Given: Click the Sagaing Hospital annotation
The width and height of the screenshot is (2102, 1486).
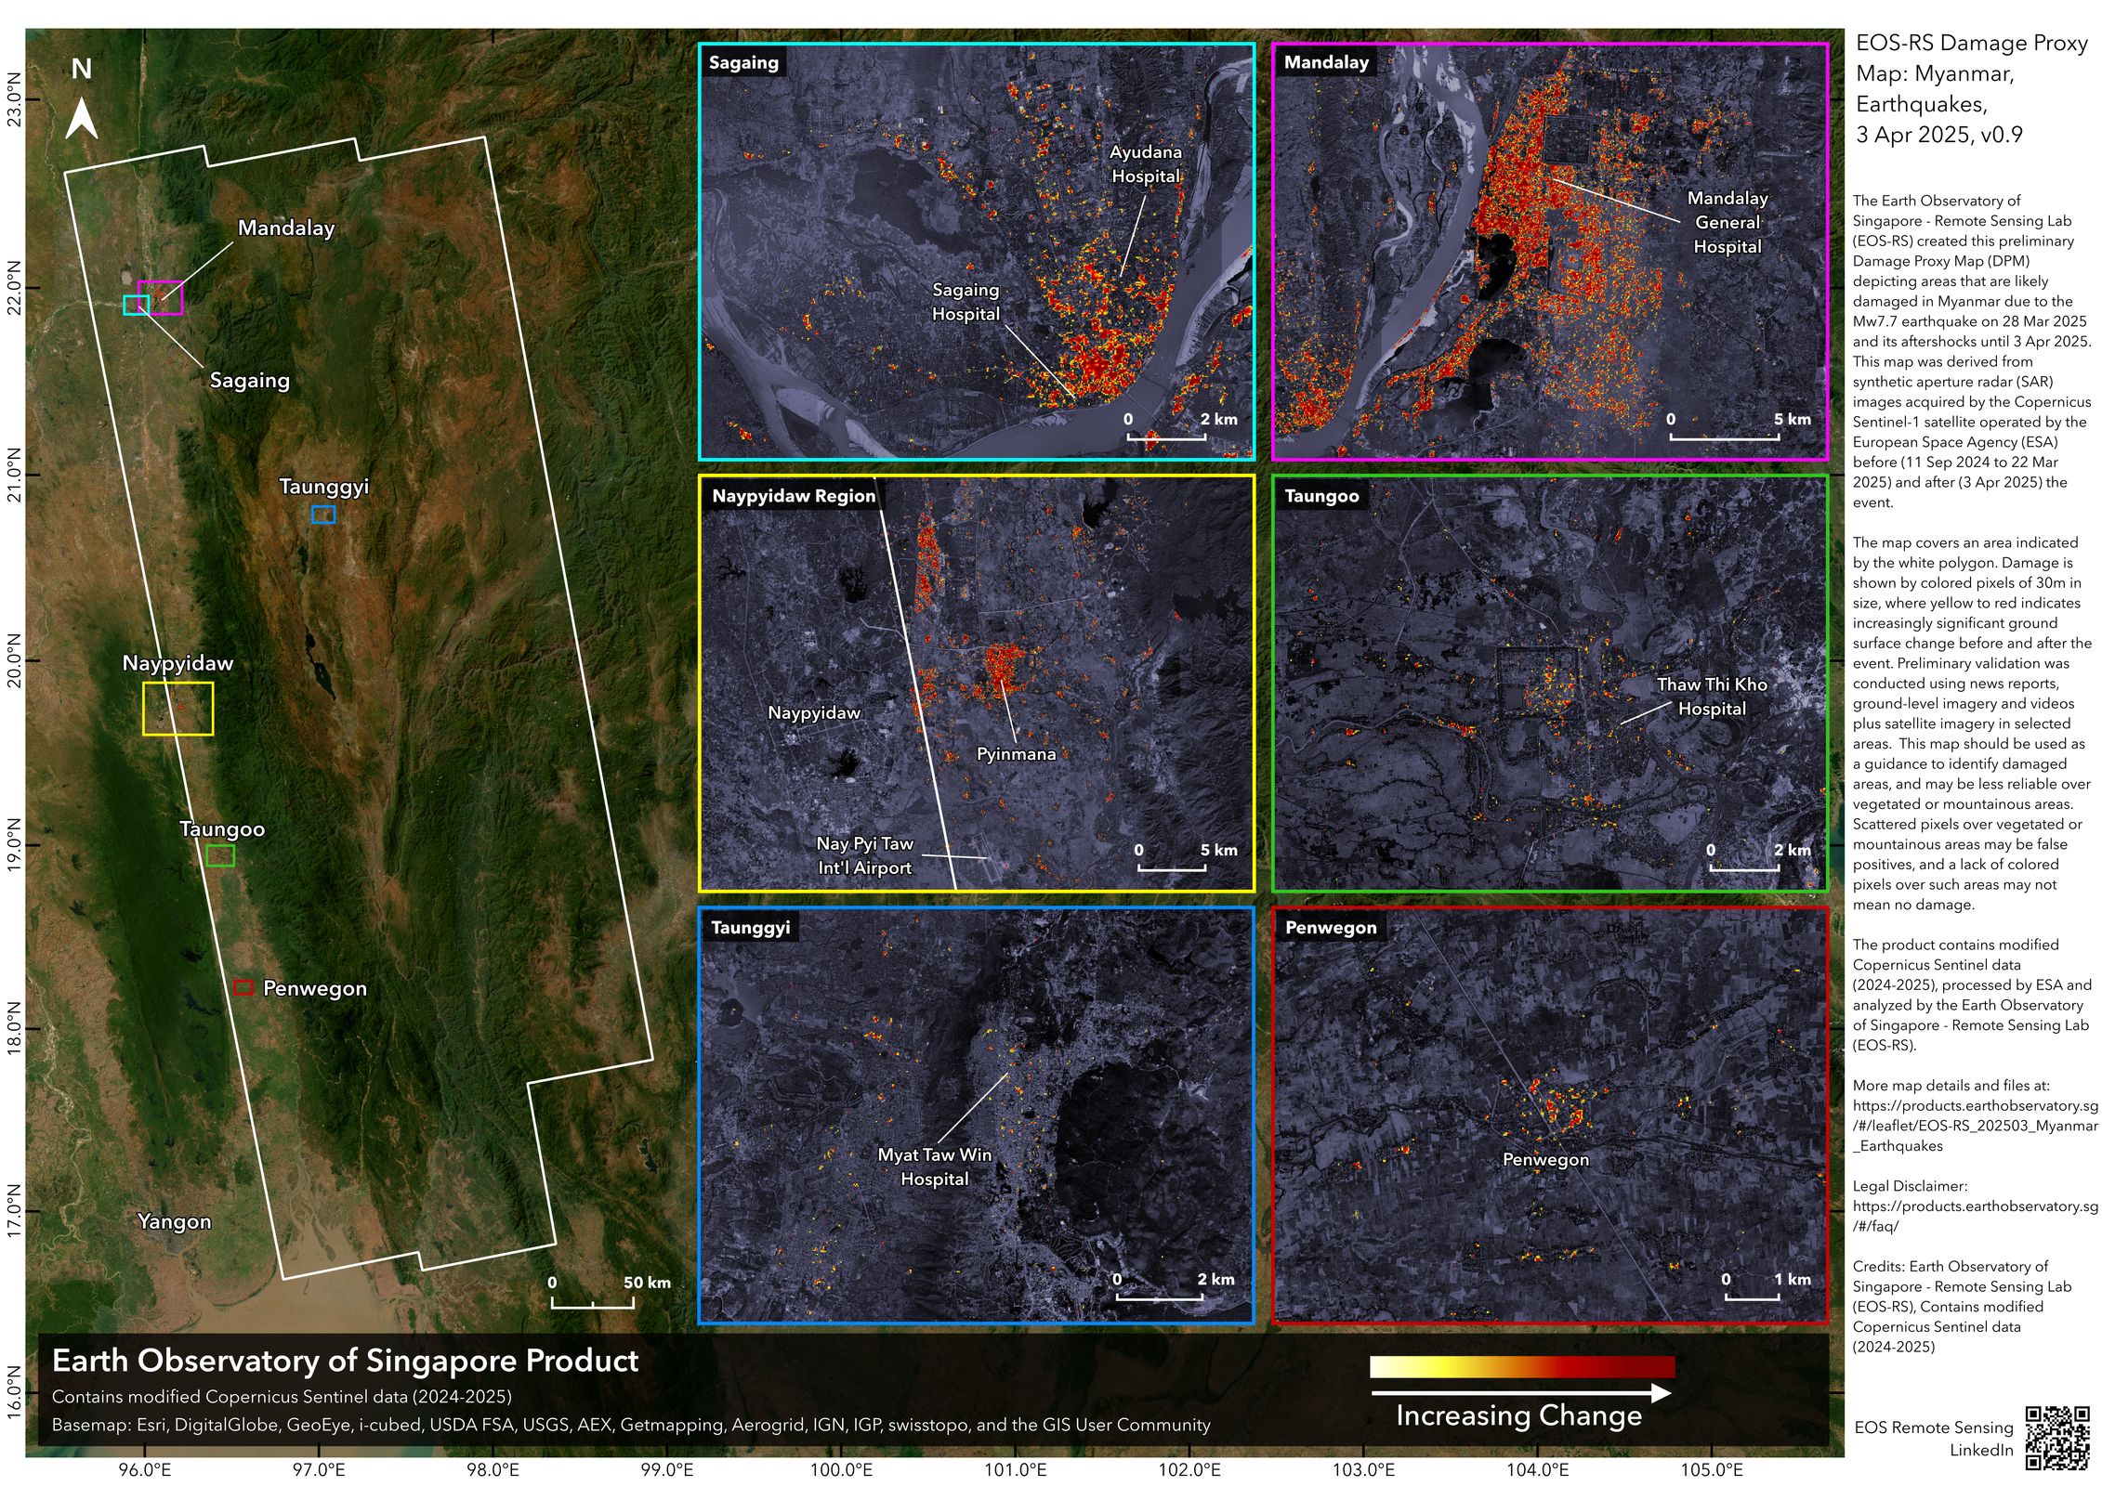Looking at the screenshot, I should coord(966,304).
